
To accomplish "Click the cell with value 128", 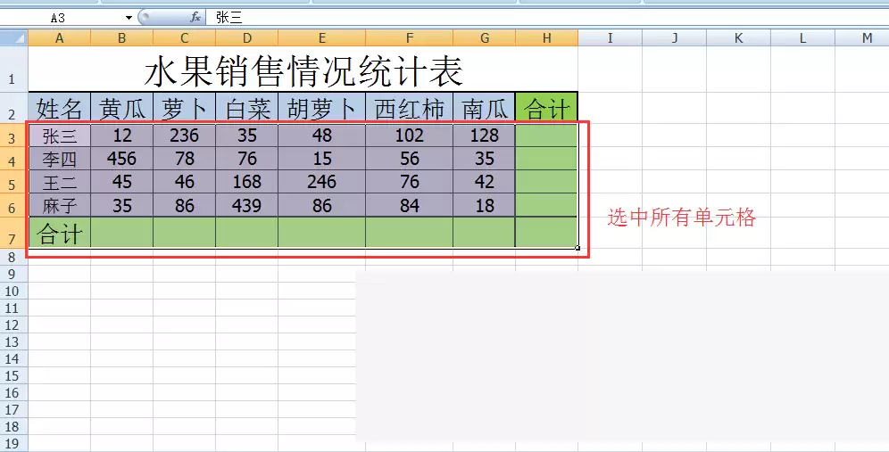I will tap(484, 136).
